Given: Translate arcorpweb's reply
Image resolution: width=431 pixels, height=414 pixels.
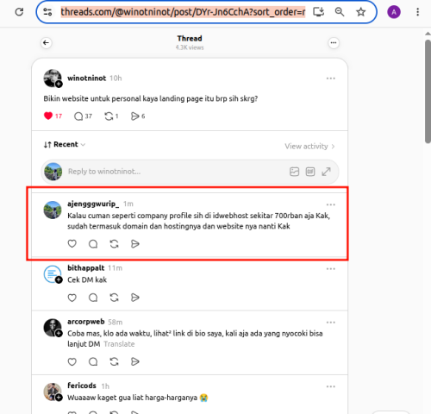Looking at the screenshot, I should click(x=119, y=344).
